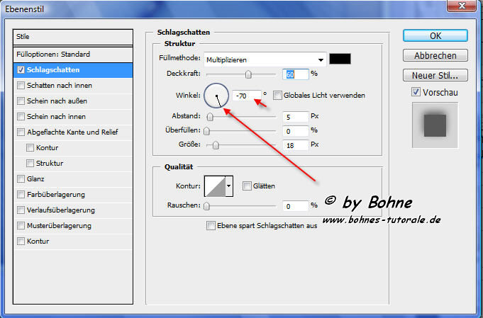Uncheck the Vorschau preview checkbox
483x318 pixels.
416,92
